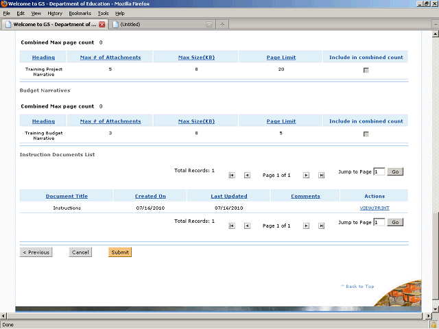Image resolution: width=439 pixels, height=329 pixels.
Task: Open the History menu
Action: (x=55, y=13)
